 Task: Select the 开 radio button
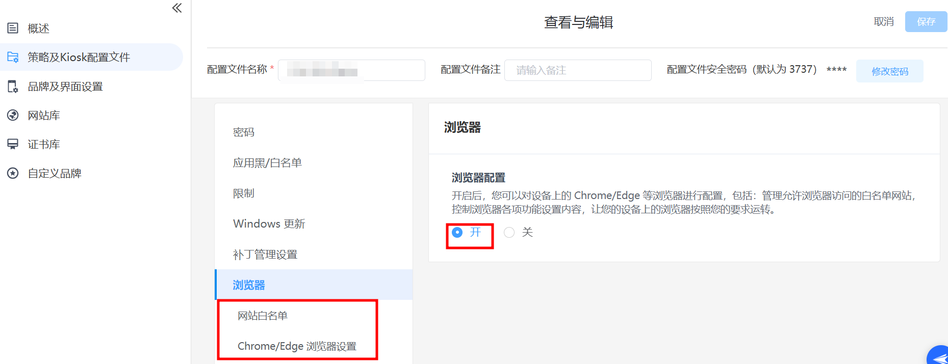click(457, 232)
